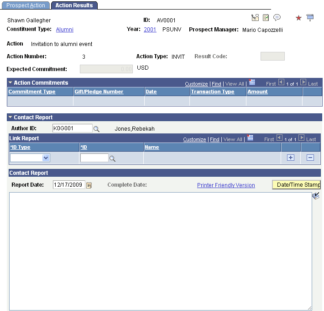Click the Date/Time Stamp button

296,184
